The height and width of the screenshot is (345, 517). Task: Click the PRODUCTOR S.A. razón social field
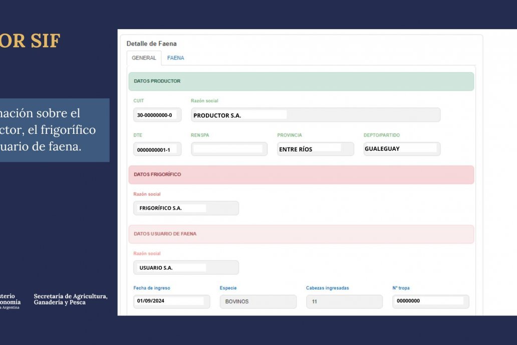315,115
